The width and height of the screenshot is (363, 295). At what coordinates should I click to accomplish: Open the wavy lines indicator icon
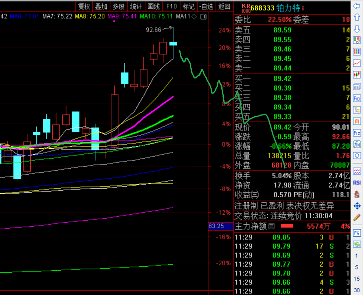tap(357, 171)
